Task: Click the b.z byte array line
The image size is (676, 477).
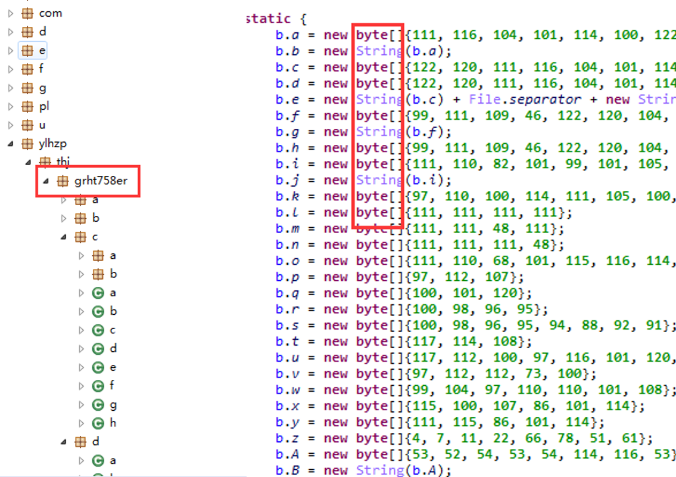Action: (x=463, y=439)
